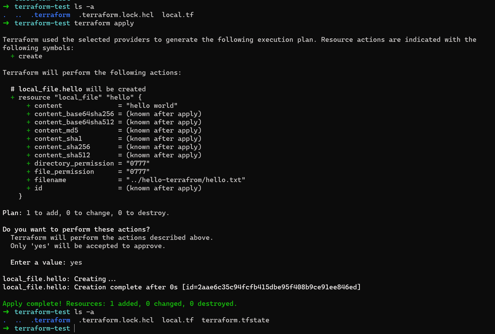Viewport: 495px width, 334px height.
Task: Click the text cursor at the final prompt
Action: click(74, 328)
